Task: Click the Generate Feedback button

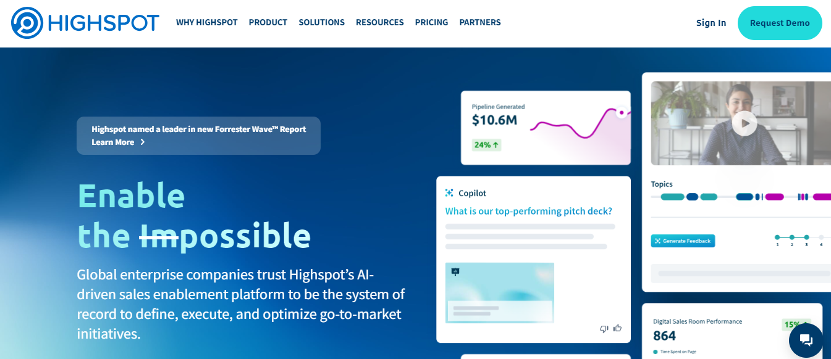Action: (683, 241)
